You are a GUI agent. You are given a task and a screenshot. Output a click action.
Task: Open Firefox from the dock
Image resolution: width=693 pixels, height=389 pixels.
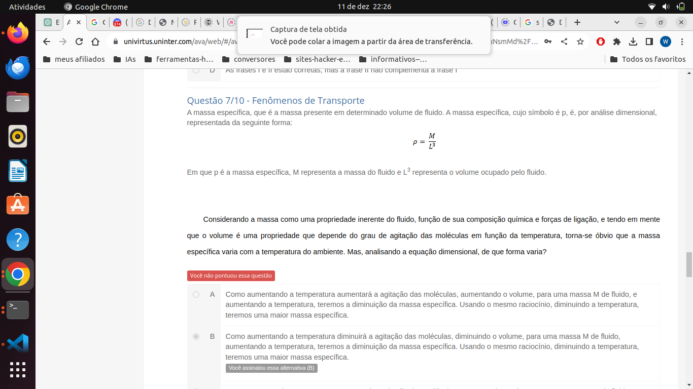18,33
